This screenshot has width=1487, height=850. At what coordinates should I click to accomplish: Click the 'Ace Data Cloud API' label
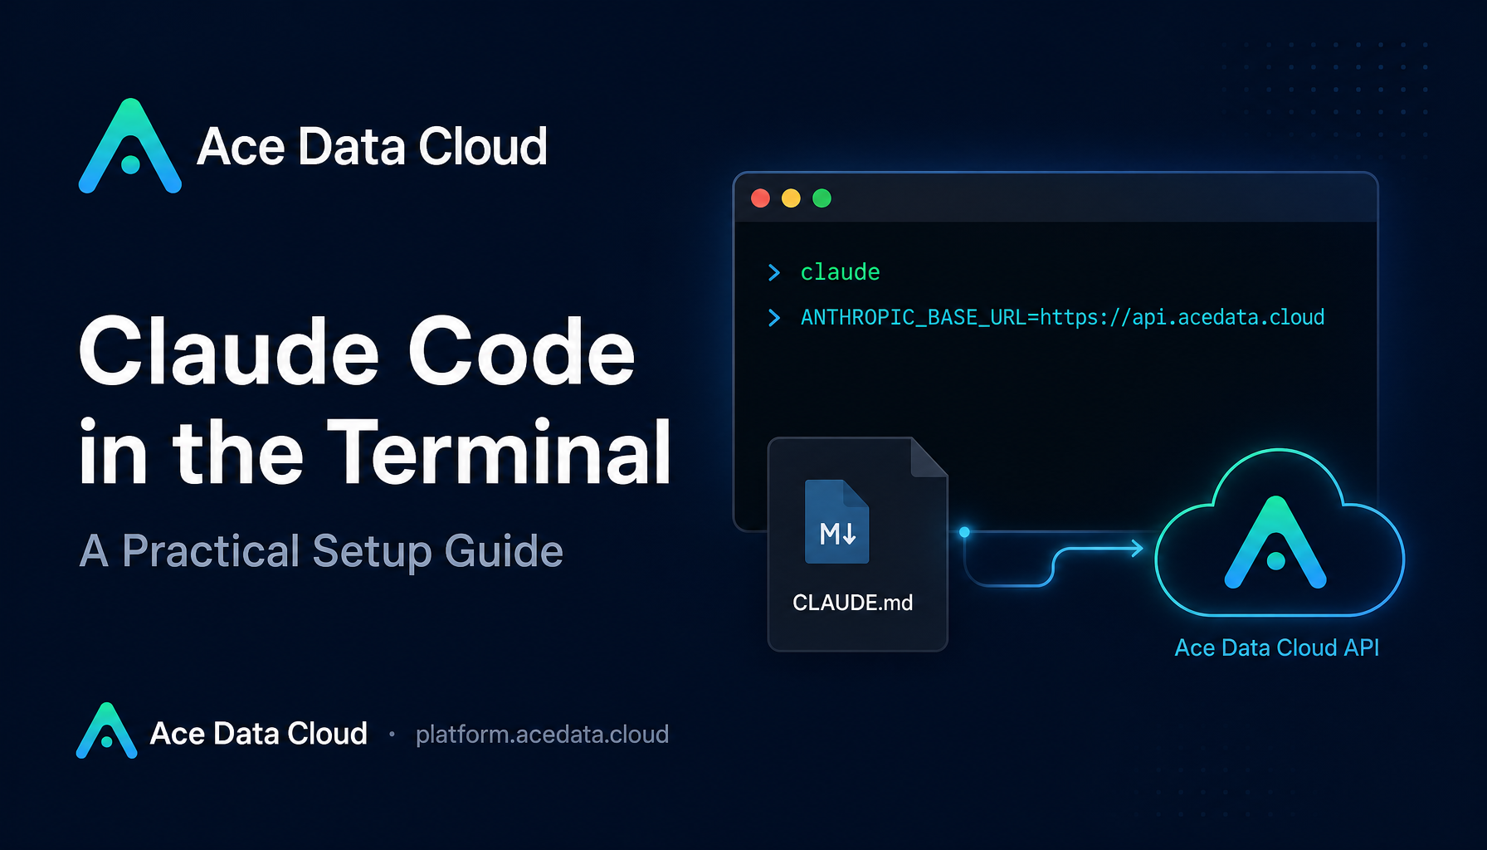pyautogui.click(x=1277, y=647)
